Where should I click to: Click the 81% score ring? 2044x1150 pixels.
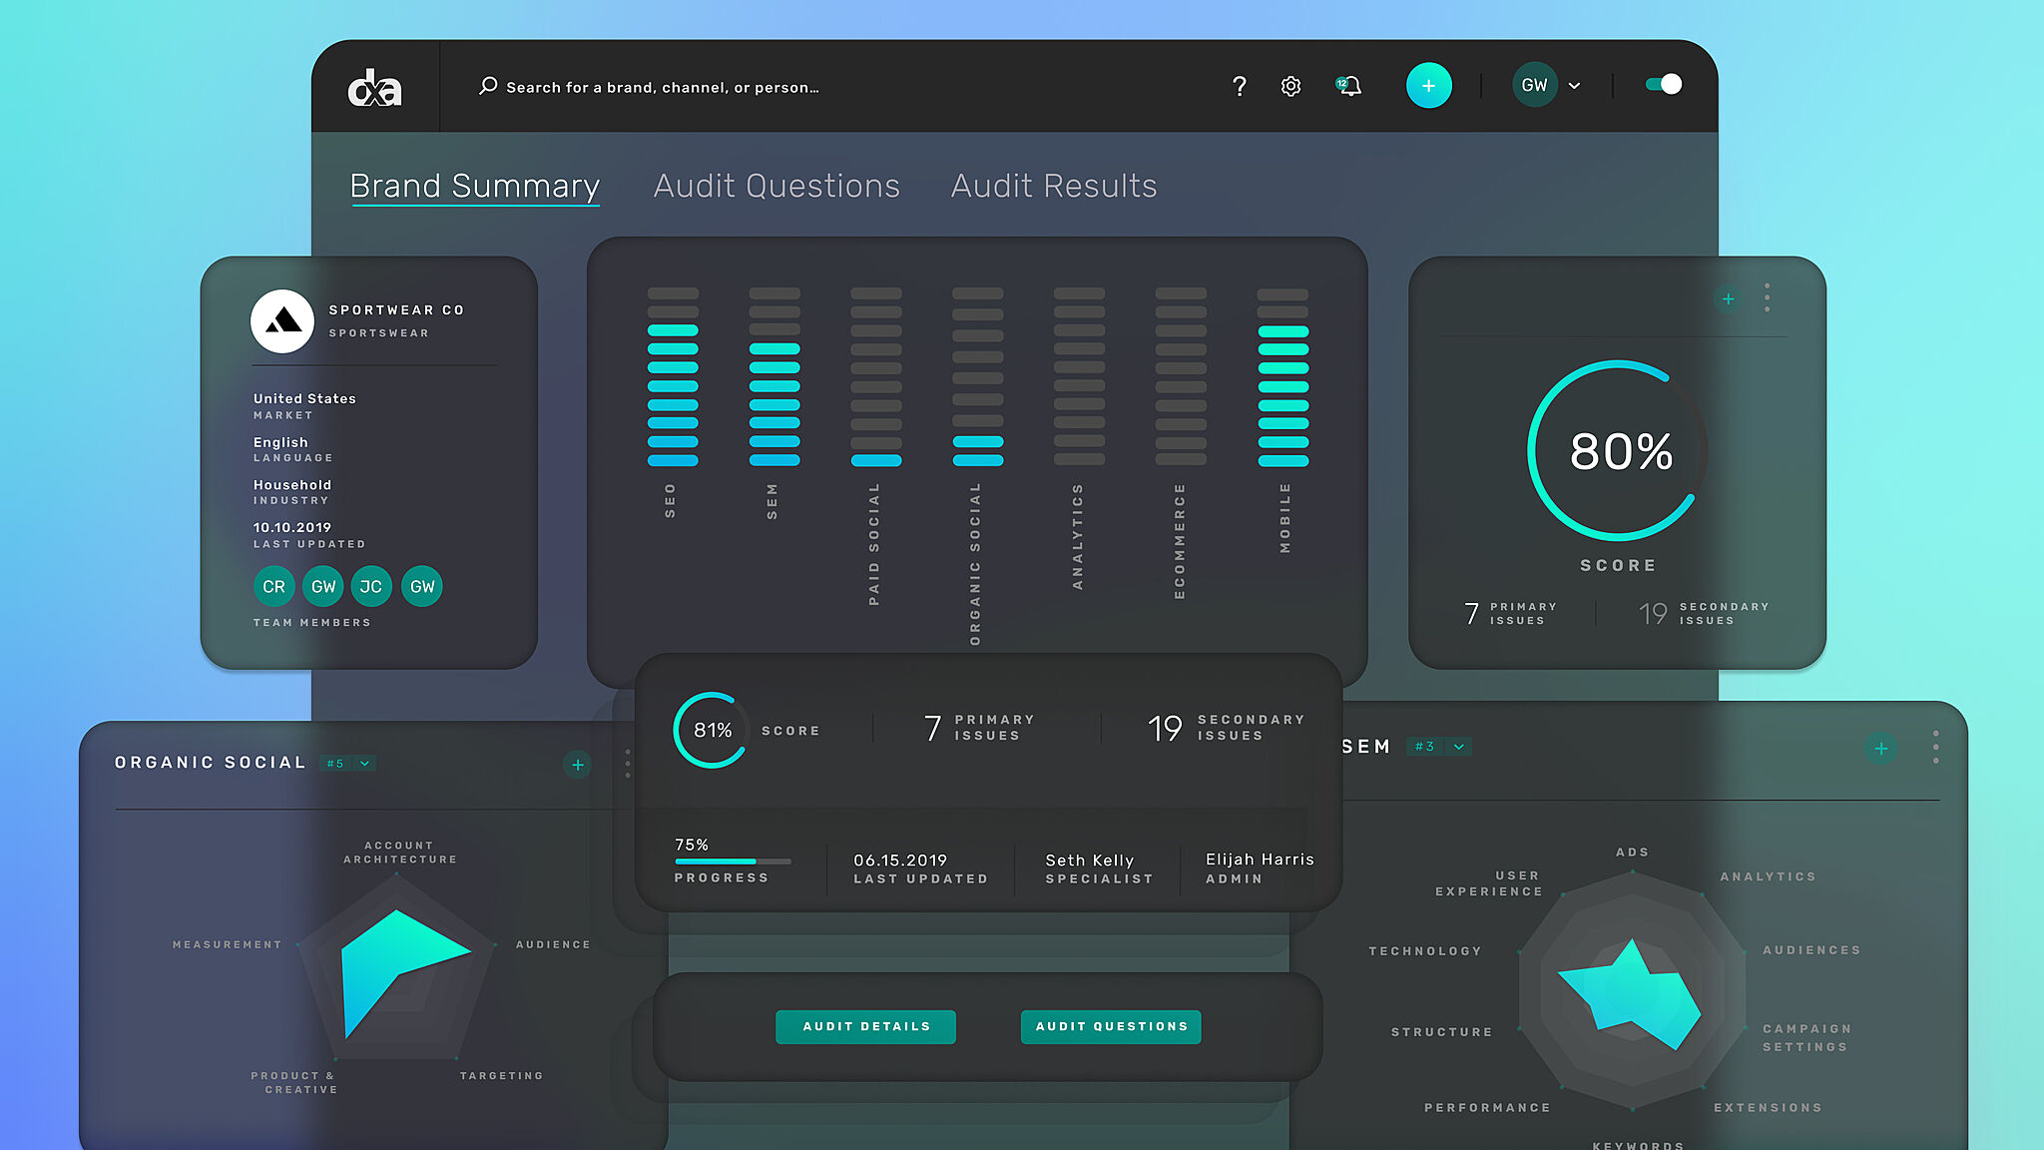coord(712,730)
